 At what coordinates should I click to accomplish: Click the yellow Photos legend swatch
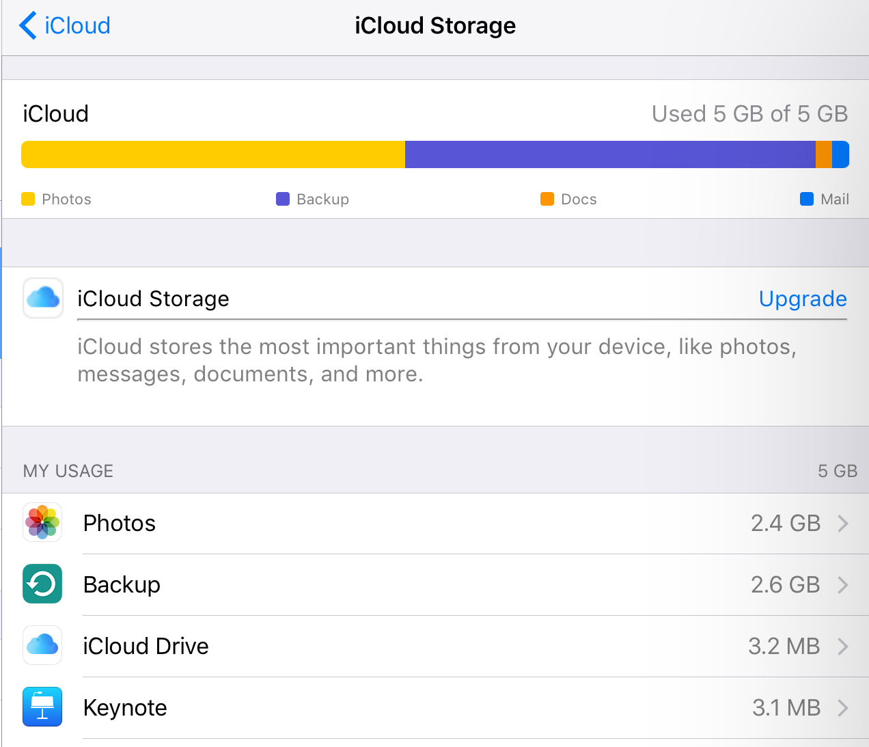(28, 199)
